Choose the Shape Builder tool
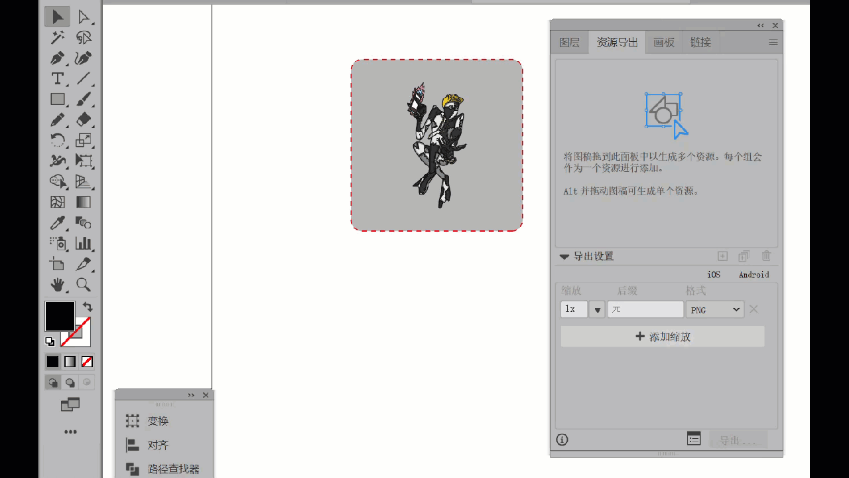The height and width of the screenshot is (478, 849). pos(58,181)
